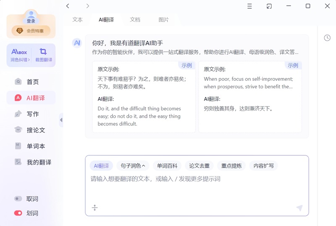Select the 论文去重 prompt chip
This screenshot has height=226, width=336.
pos(199,166)
